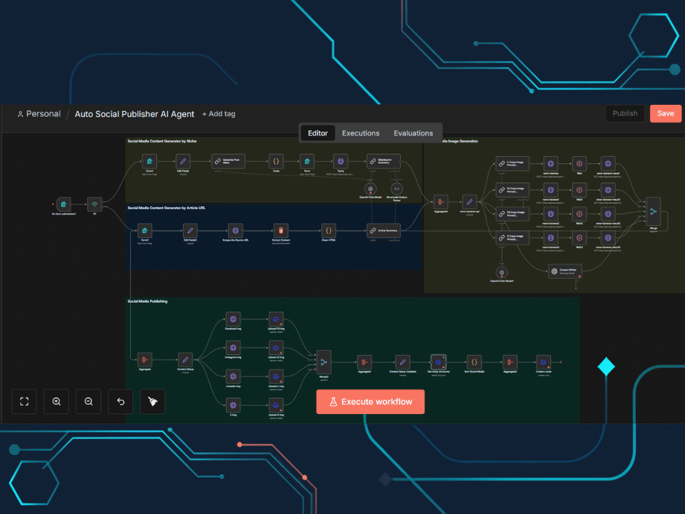Open the Personal project breadcrumb

(39, 114)
